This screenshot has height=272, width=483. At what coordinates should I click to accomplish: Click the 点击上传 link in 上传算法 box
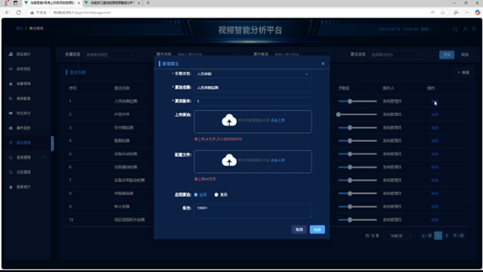point(278,120)
